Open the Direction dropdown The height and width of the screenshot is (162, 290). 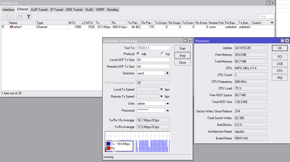[167, 73]
